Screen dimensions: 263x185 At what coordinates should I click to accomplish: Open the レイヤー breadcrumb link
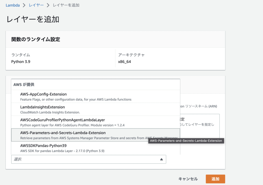pos(36,5)
